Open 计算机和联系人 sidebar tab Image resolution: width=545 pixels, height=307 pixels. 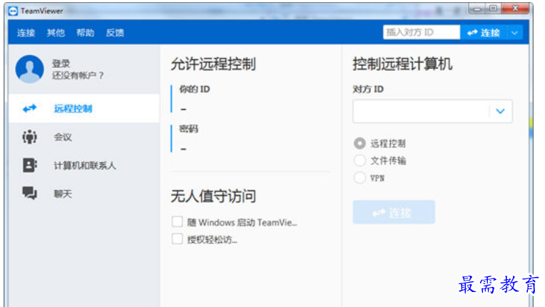point(83,165)
